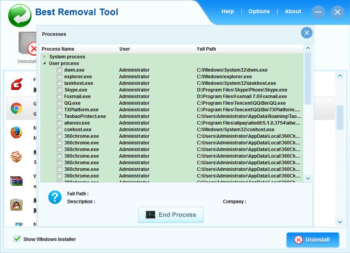The width and height of the screenshot is (350, 253).
Task: Click the Uninstall folder icon above the app list
Action: coord(28,43)
